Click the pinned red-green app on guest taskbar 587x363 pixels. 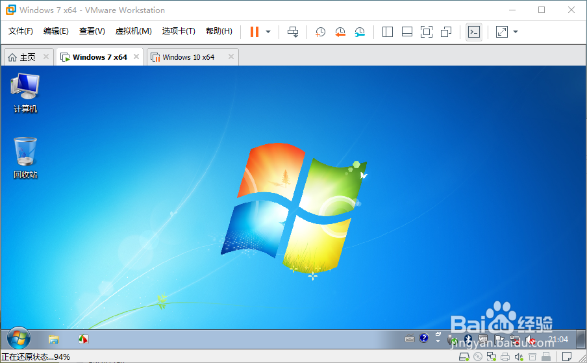coord(83,340)
